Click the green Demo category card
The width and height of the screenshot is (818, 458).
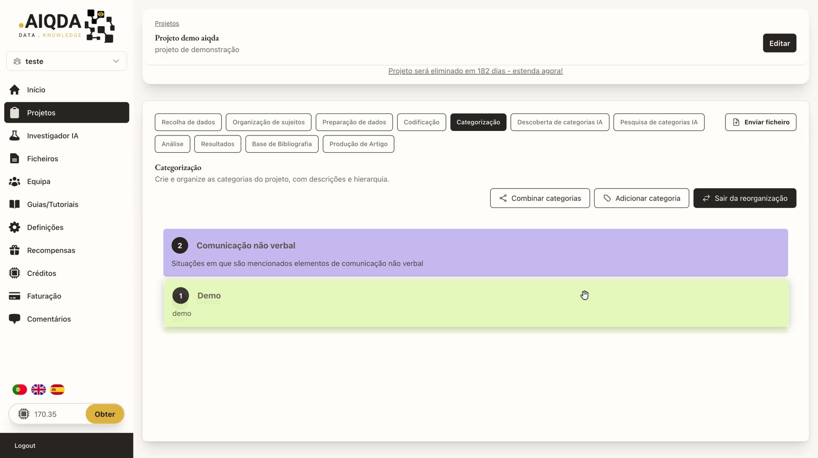click(x=476, y=303)
